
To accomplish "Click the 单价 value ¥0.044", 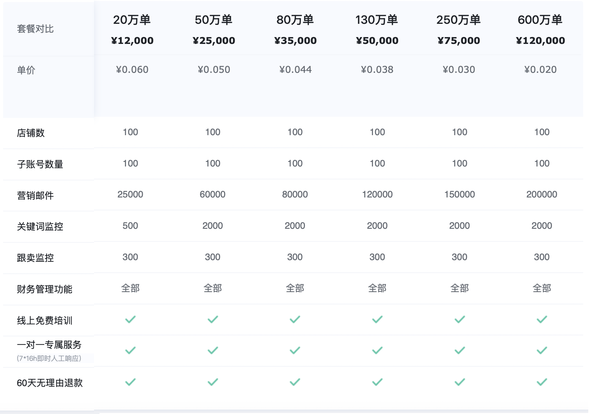I will [x=295, y=70].
